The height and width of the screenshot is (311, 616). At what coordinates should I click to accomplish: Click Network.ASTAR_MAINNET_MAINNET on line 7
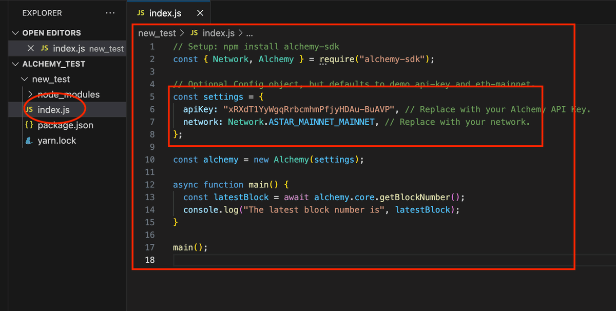click(301, 122)
